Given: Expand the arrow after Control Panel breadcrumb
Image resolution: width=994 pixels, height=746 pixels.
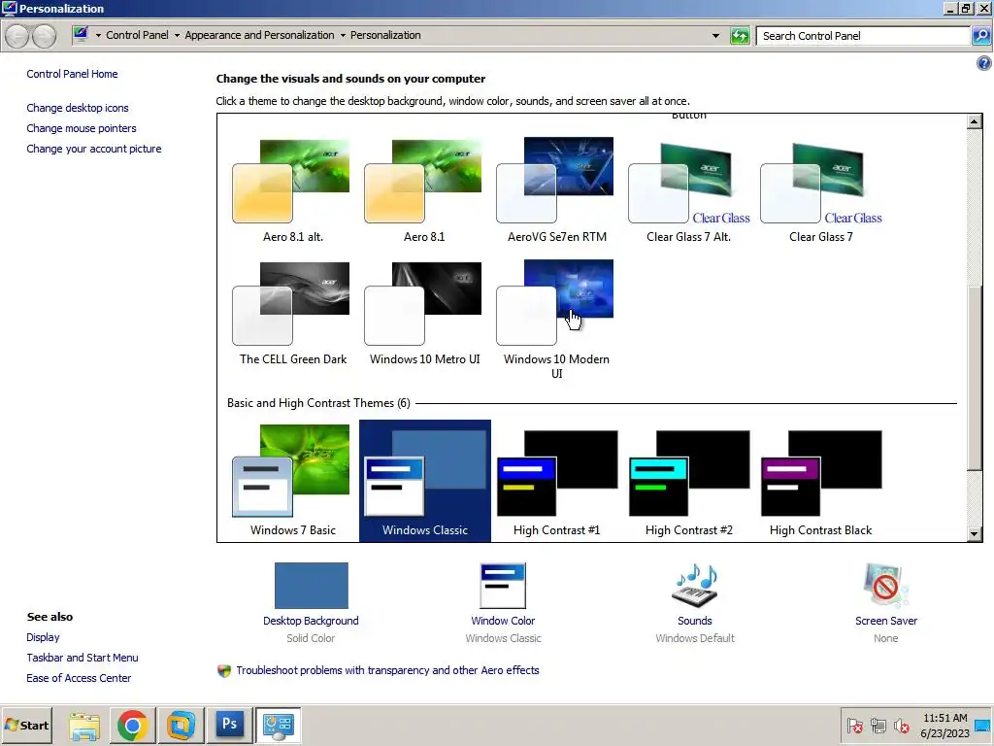Looking at the screenshot, I should click(x=177, y=36).
